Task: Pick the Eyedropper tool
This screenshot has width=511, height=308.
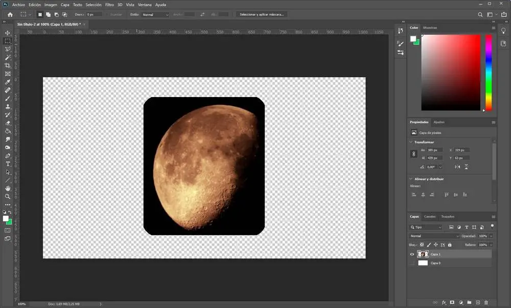Action: (x=8, y=82)
